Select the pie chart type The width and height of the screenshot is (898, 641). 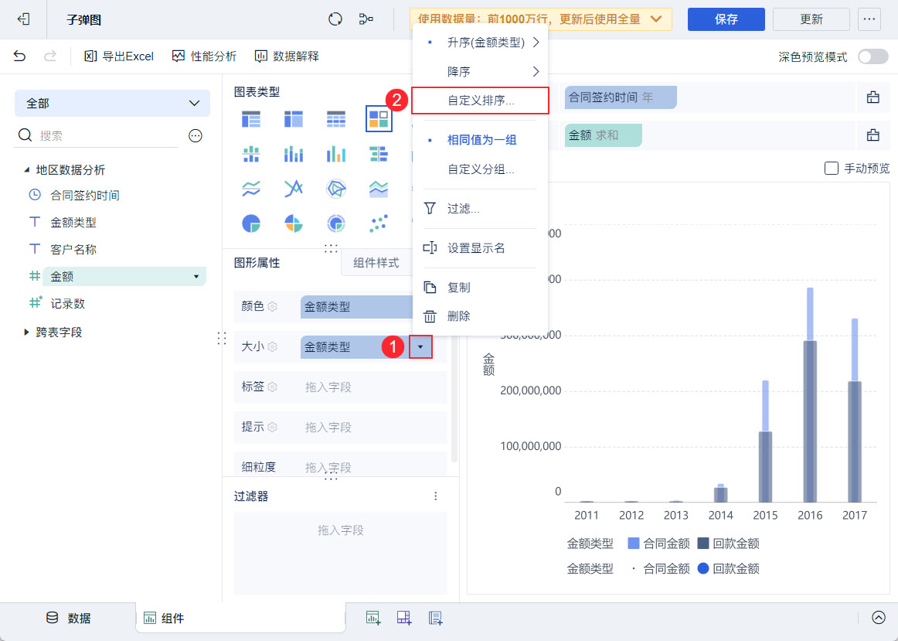tap(251, 223)
